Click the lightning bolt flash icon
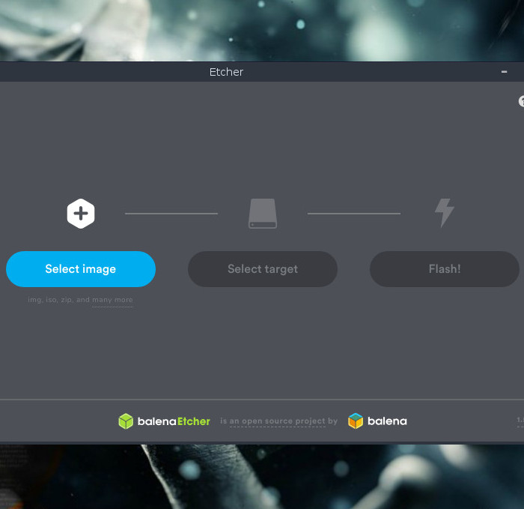The width and height of the screenshot is (524, 509). coord(445,213)
